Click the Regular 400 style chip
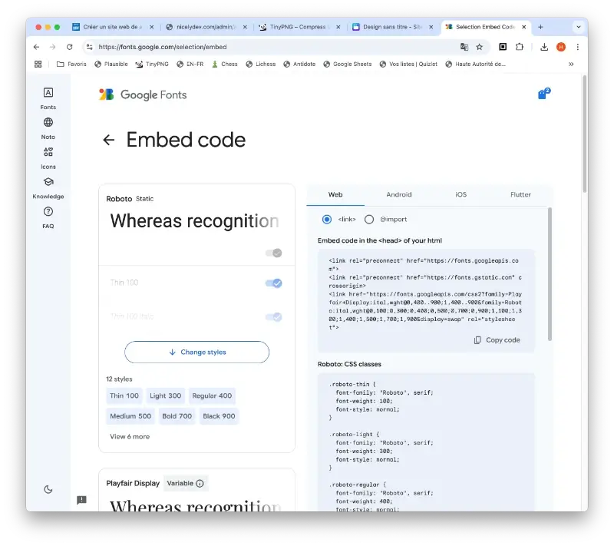Screen dimensions: 614x546 [212, 395]
